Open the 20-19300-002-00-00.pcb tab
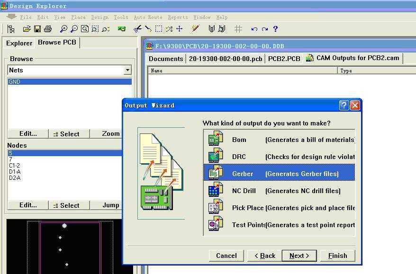Image resolution: width=416 pixels, height=274 pixels. tap(226, 59)
